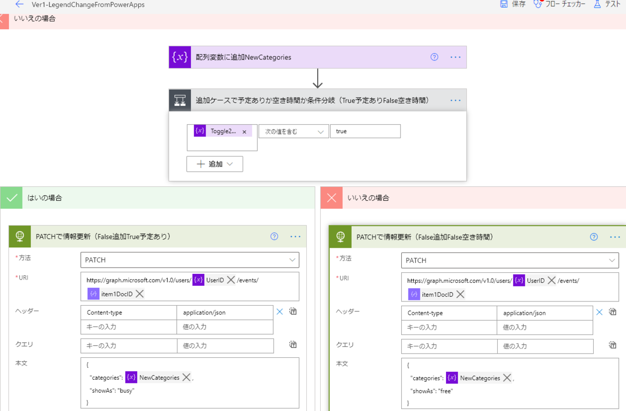Image resolution: width=626 pixels, height=411 pixels.
Task: Click the キーの入力 field under ヘッダー
Action: (x=128, y=327)
